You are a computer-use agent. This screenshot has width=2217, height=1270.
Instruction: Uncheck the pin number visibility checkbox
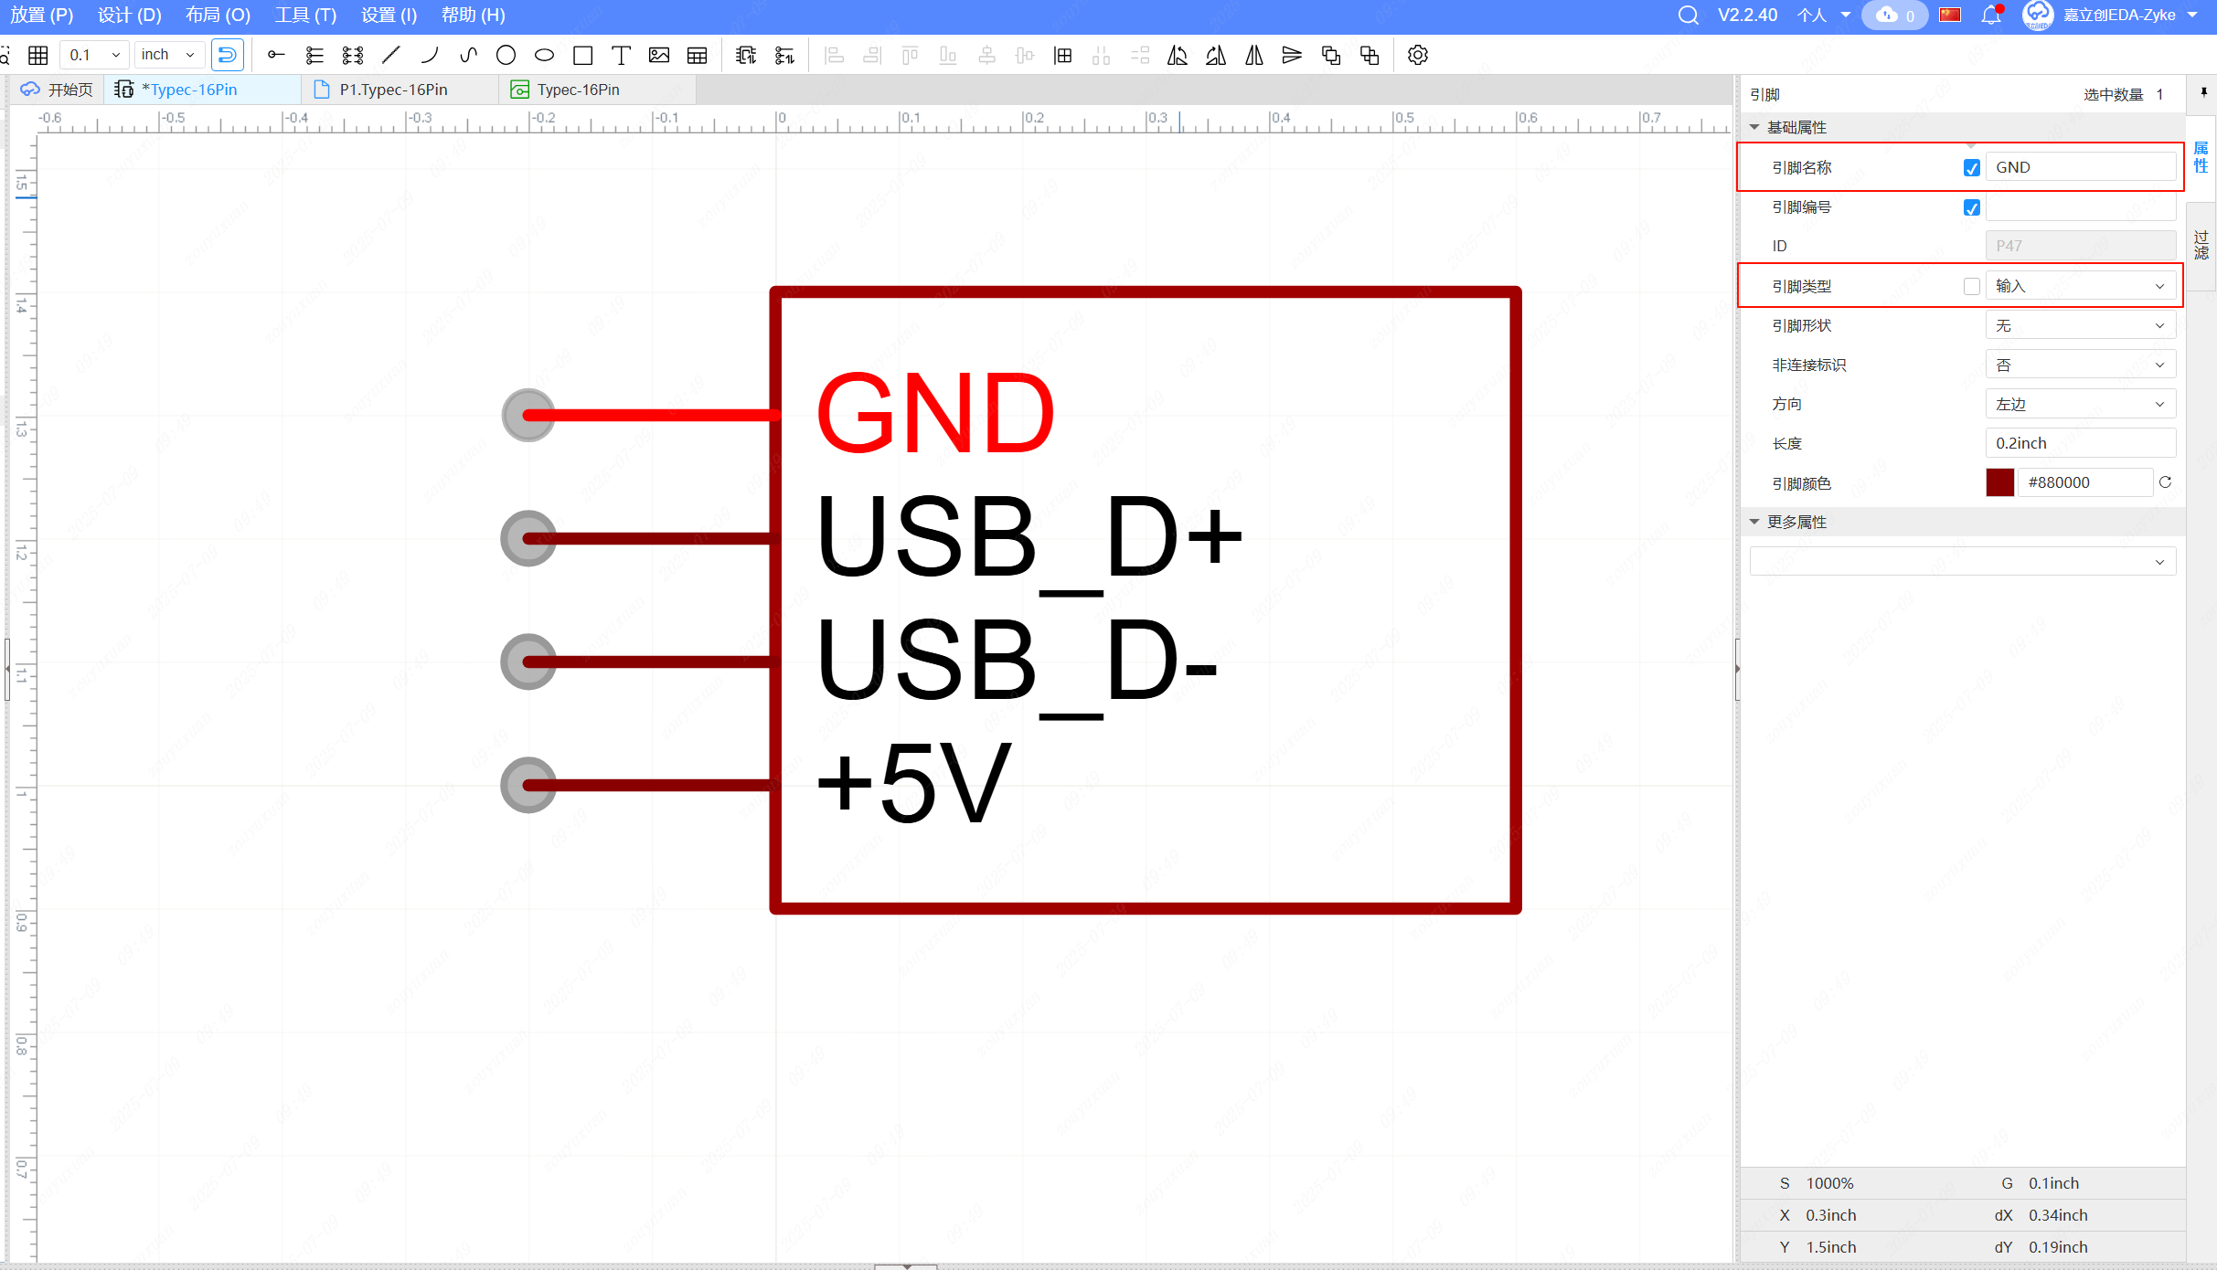click(1971, 207)
